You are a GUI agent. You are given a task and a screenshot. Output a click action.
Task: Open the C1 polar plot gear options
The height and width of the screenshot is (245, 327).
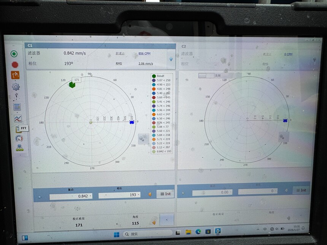click(x=144, y=139)
